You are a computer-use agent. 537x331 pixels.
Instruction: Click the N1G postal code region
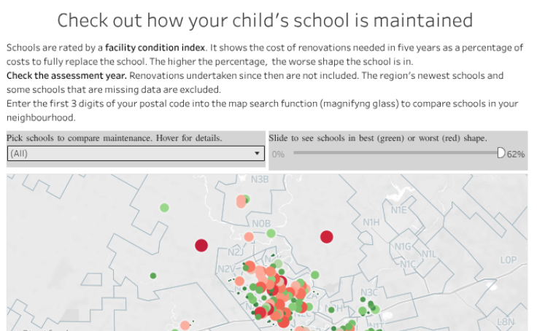point(403,247)
